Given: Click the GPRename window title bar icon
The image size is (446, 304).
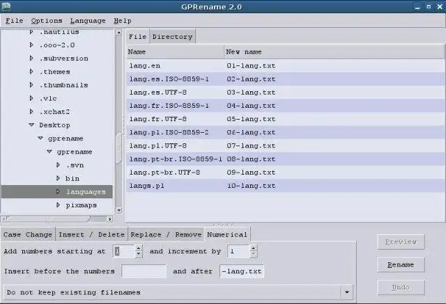Looking at the screenshot, I should click(6, 6).
